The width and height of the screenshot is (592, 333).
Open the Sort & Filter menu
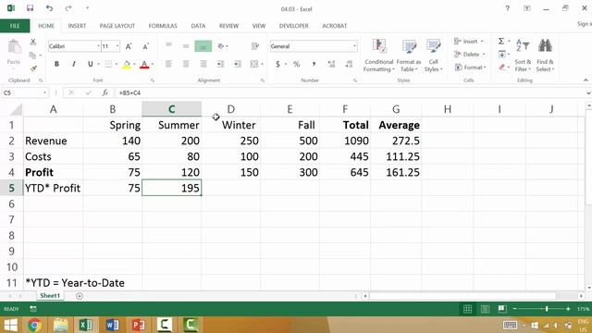point(523,55)
